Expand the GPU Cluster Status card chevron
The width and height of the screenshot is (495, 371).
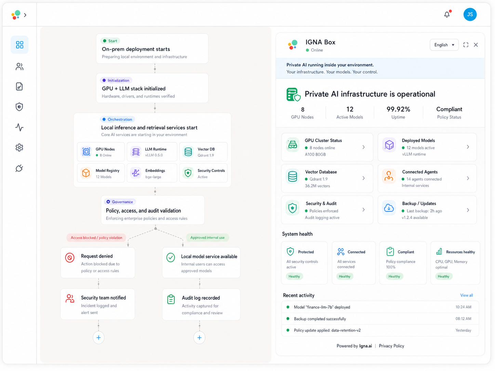pyautogui.click(x=363, y=147)
